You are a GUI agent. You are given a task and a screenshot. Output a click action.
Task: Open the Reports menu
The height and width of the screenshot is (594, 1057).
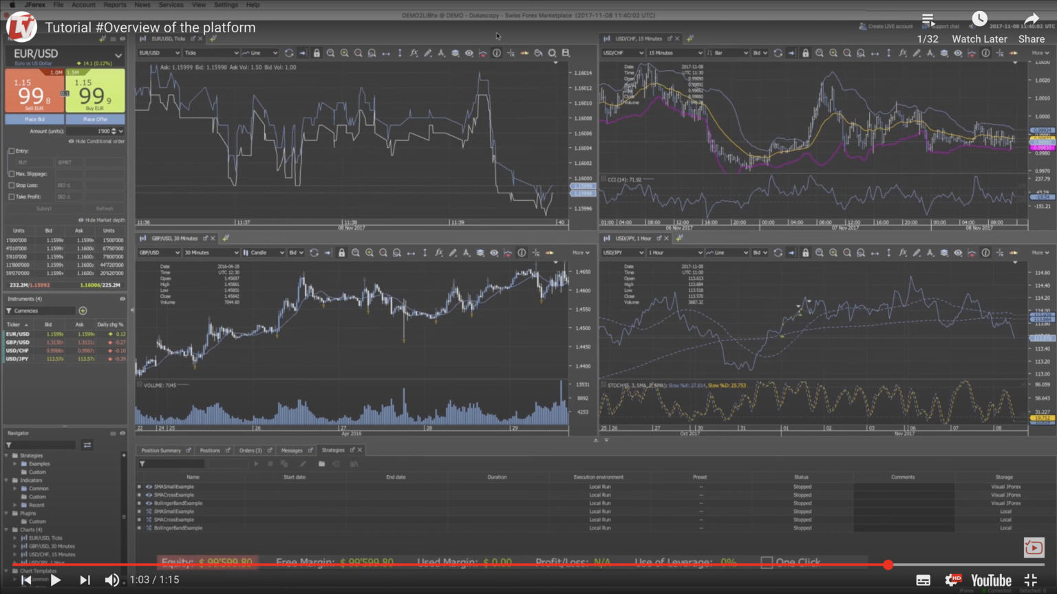[x=114, y=5]
